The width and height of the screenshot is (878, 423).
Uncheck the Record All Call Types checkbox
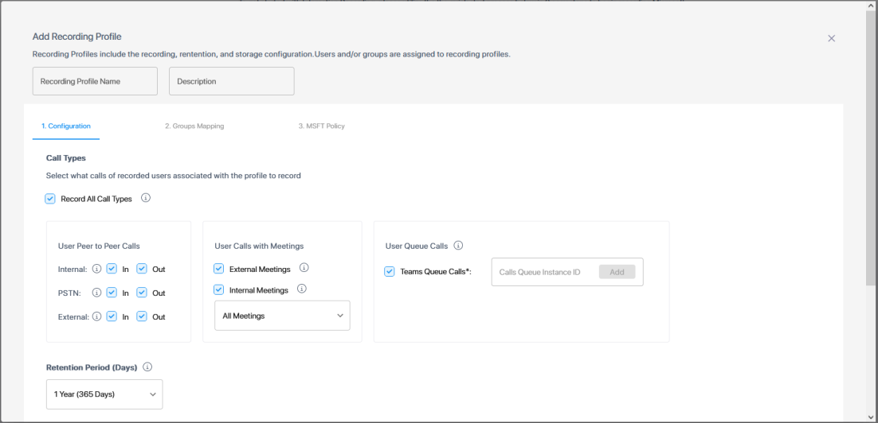[50, 199]
